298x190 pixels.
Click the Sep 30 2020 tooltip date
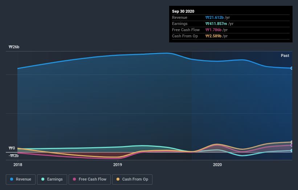pos(183,11)
